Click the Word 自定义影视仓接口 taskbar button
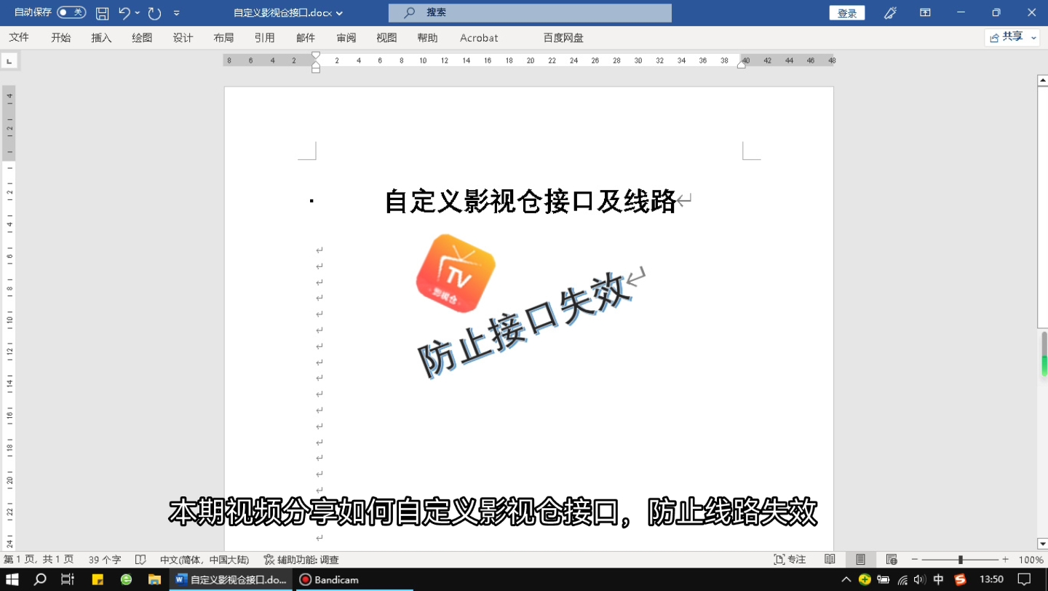The height and width of the screenshot is (591, 1048). pos(231,580)
